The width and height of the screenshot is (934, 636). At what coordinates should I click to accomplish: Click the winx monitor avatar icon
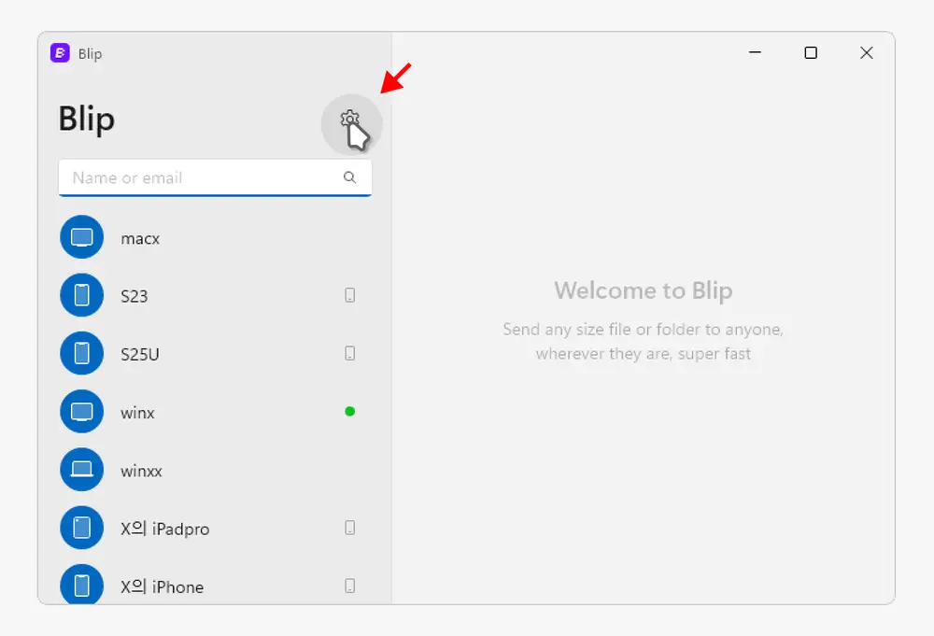(x=82, y=412)
